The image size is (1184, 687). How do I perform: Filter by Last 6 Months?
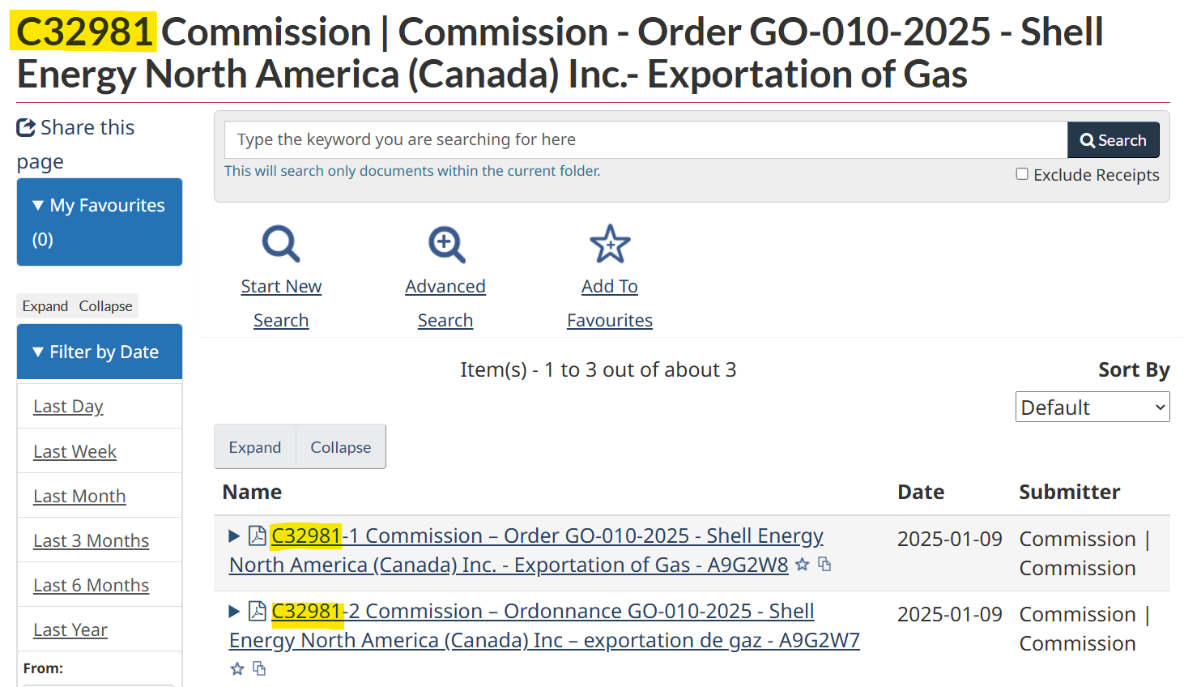click(x=91, y=585)
